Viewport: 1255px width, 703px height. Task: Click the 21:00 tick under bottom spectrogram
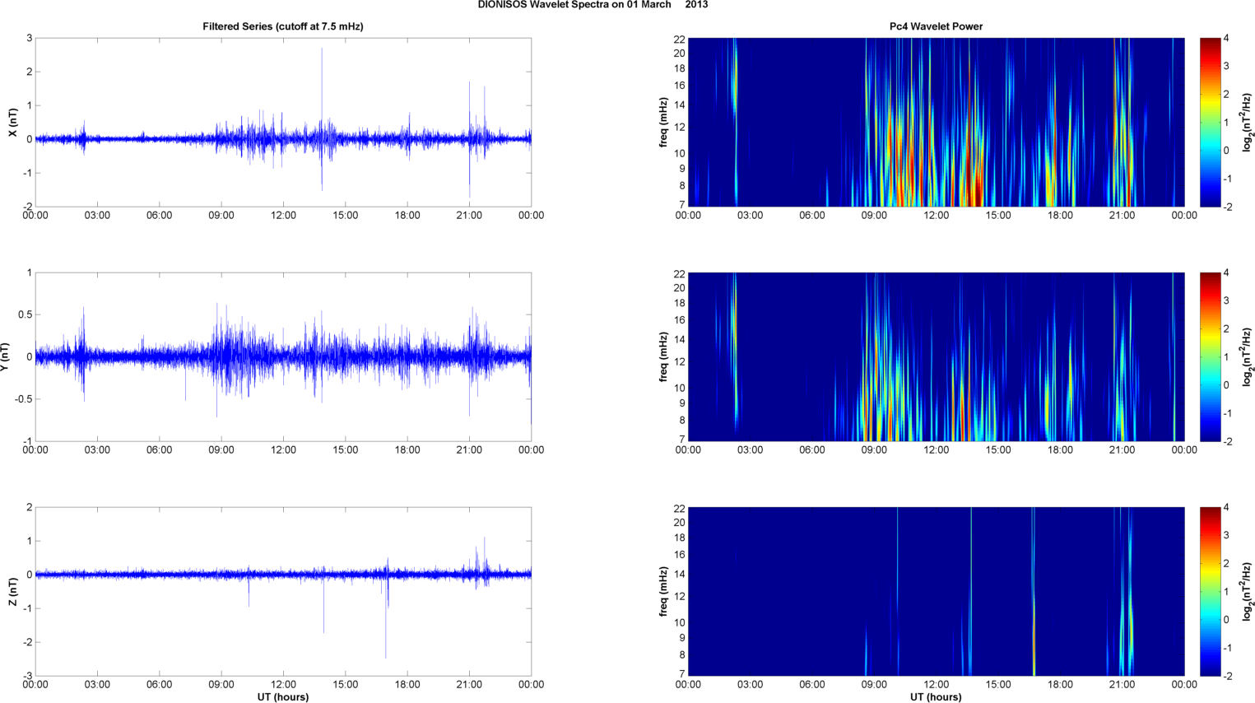[x=1122, y=685]
